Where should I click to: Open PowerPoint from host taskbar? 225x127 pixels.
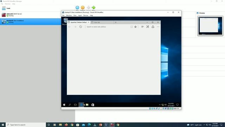pos(101,125)
